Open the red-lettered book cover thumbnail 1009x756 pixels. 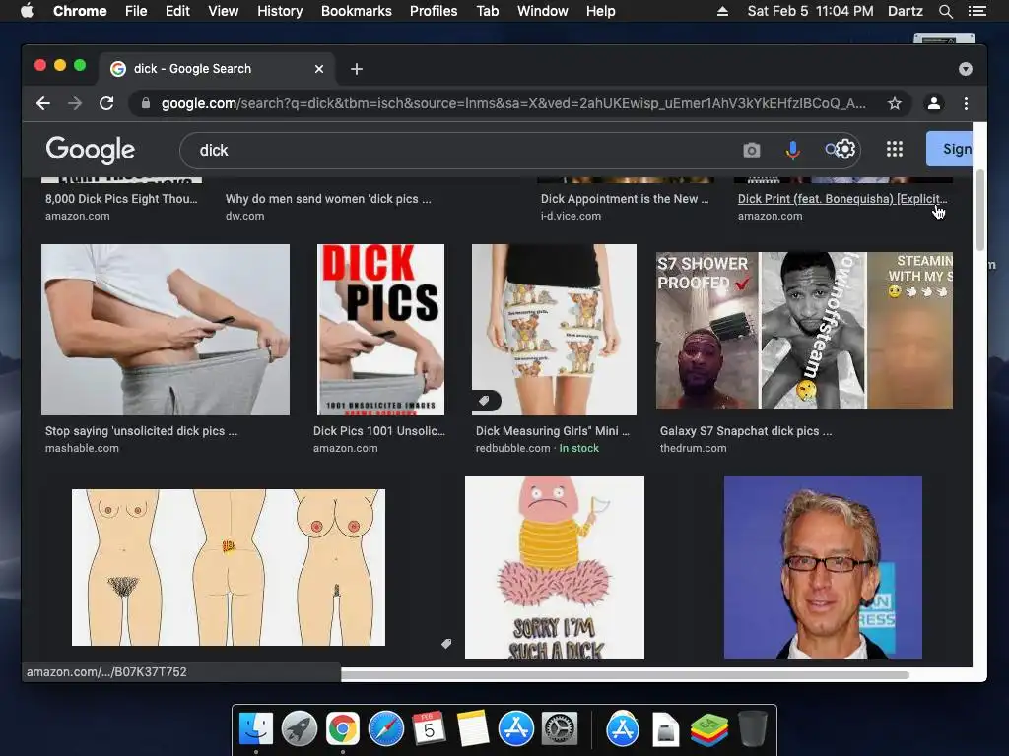click(380, 329)
